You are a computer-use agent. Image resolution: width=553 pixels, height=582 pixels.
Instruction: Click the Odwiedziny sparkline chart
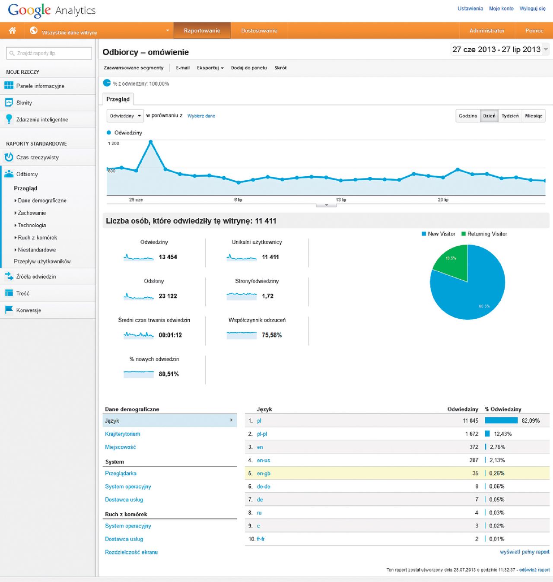[139, 257]
